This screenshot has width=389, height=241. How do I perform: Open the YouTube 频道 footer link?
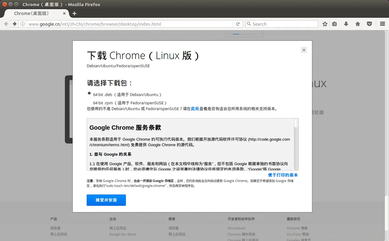298,234
